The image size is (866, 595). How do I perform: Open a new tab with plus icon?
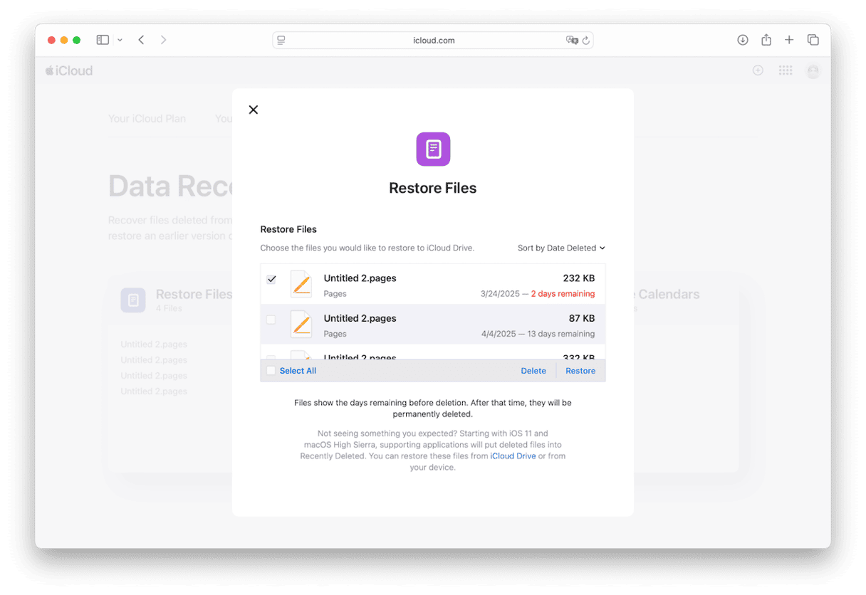(x=789, y=40)
